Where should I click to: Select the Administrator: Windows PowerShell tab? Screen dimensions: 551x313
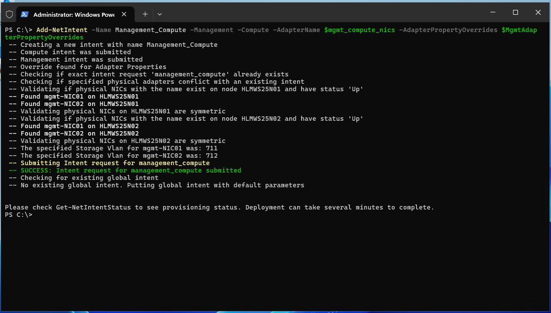pyautogui.click(x=71, y=14)
